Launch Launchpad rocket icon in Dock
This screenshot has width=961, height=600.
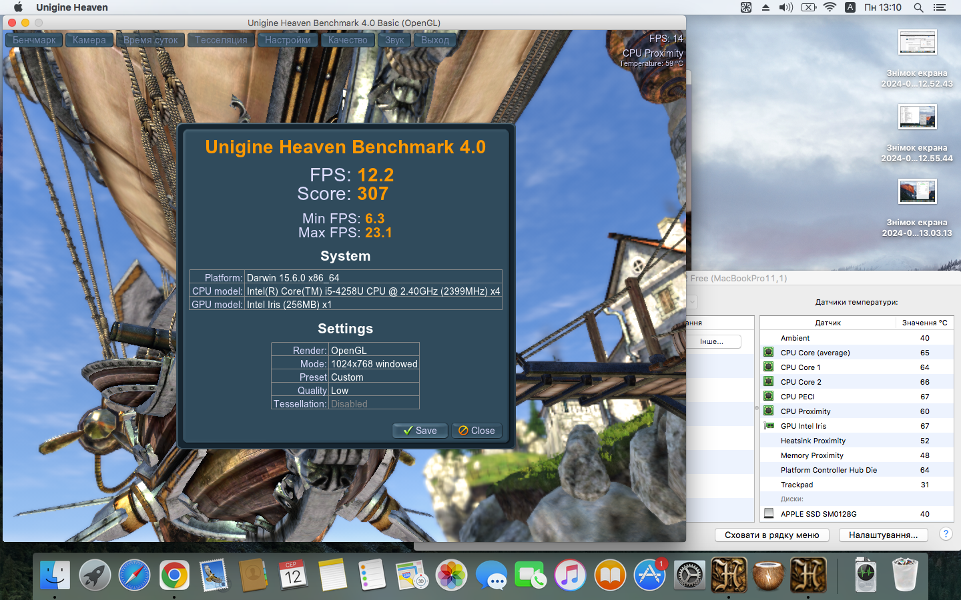click(95, 575)
